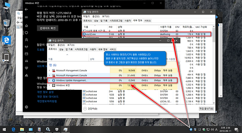Sort by 사용자 이름 column header
This screenshot has width=242, height=133.
[x=166, y=27]
